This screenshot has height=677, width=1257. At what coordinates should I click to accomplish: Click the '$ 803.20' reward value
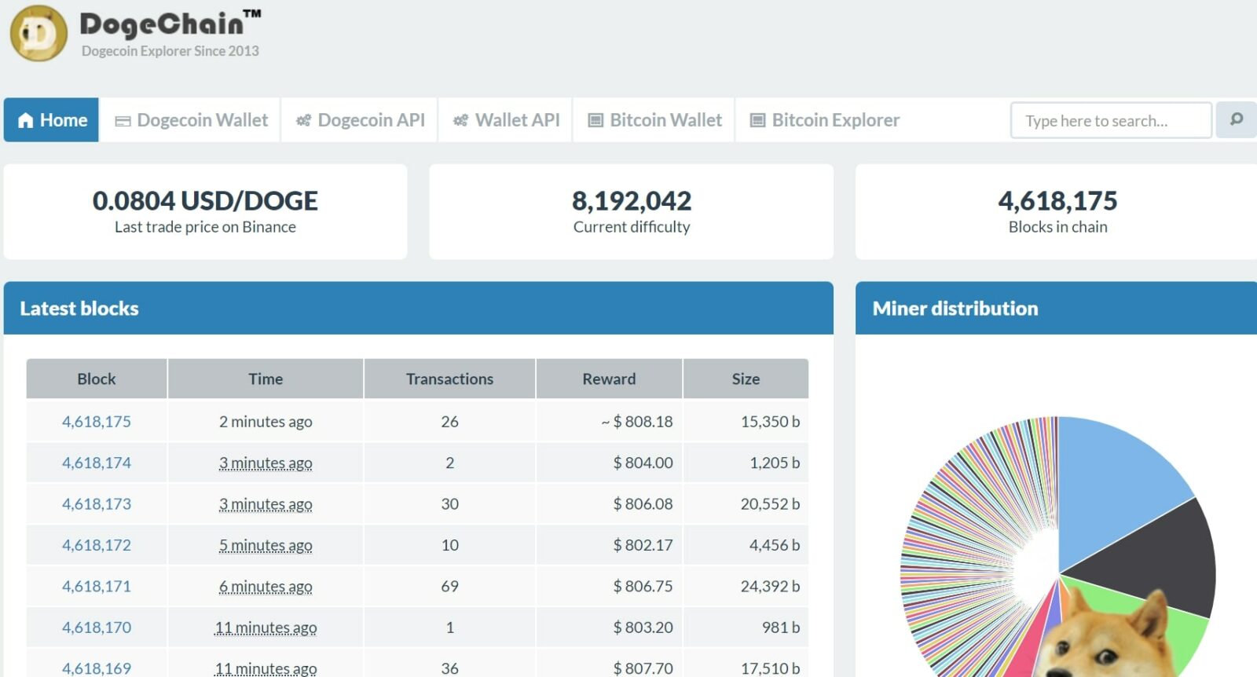pos(643,628)
